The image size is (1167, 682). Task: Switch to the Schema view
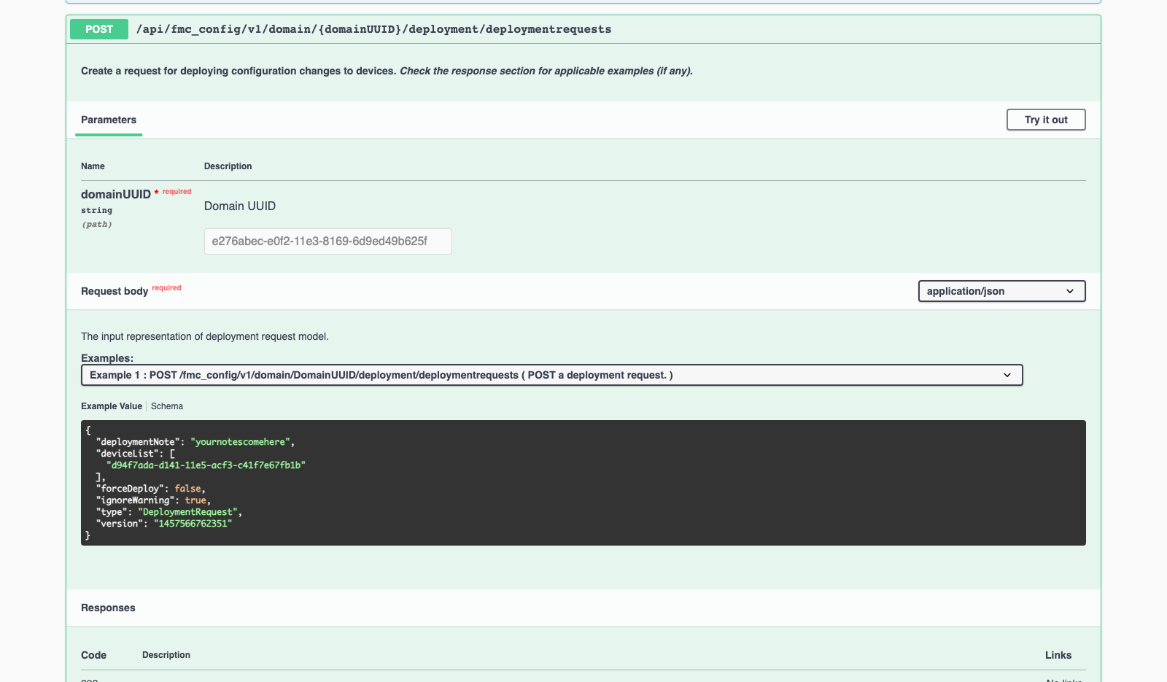pyautogui.click(x=167, y=406)
